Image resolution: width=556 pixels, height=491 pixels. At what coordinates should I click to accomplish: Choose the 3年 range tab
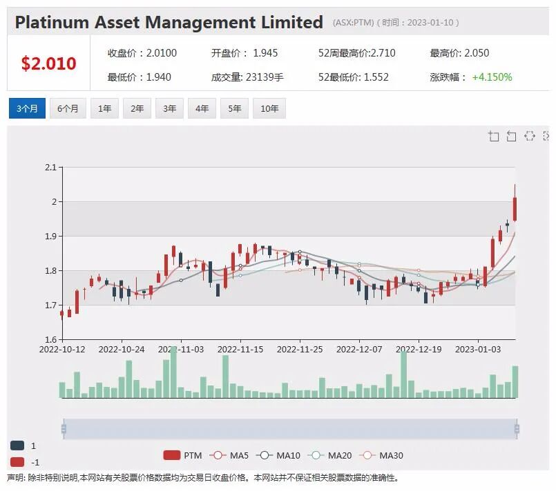169,108
